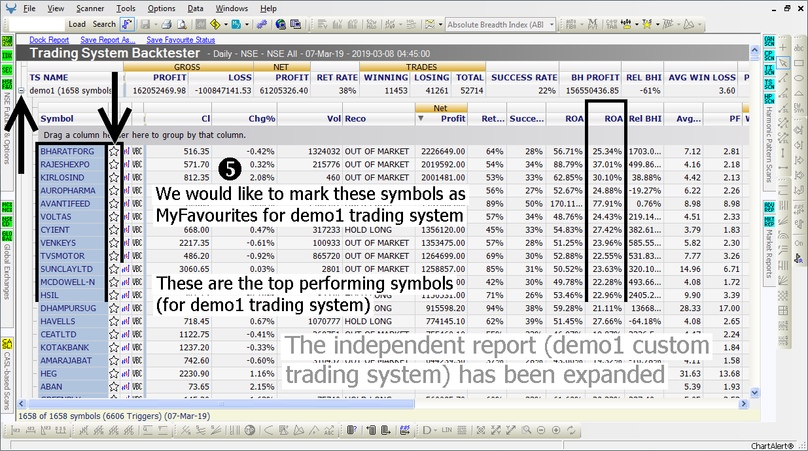Click the zoom magnifier icon in bottom toolbar

click(526, 430)
